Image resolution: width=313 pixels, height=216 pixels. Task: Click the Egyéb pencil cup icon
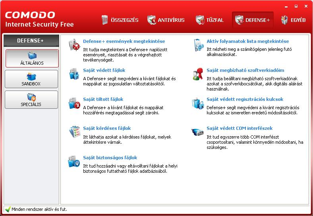(x=284, y=20)
